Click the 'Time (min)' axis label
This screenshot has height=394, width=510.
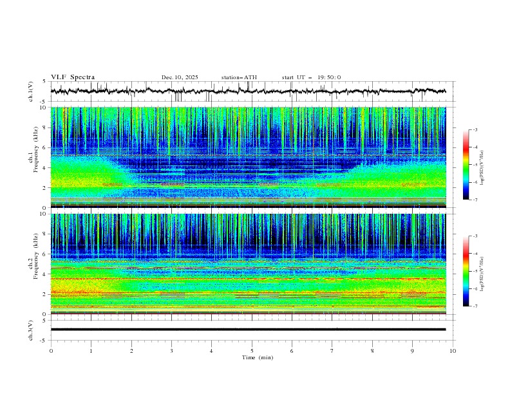point(258,357)
